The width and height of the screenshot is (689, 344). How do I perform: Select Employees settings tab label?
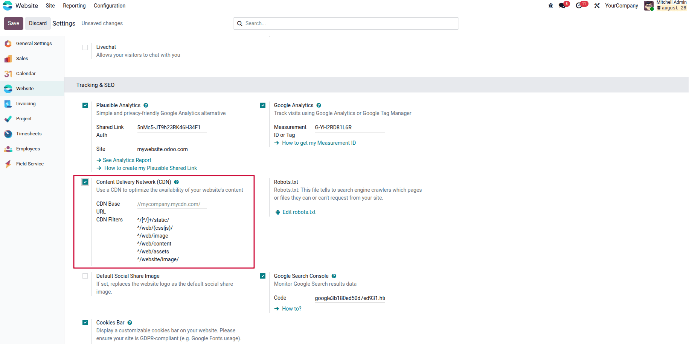tap(28, 149)
